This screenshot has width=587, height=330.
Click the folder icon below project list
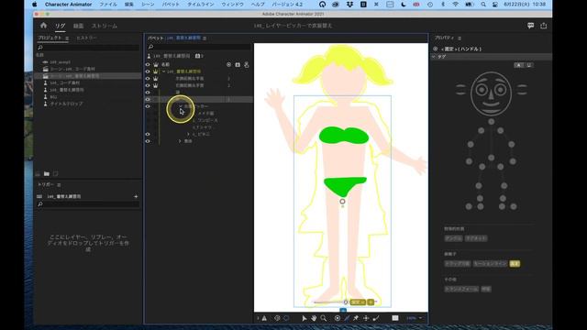point(47,173)
